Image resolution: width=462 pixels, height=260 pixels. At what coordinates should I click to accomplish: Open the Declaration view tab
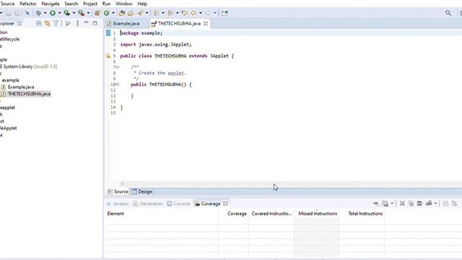click(x=148, y=204)
